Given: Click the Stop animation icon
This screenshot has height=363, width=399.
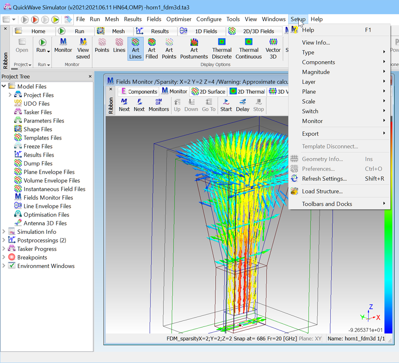Looking at the screenshot, I should pos(259,105).
